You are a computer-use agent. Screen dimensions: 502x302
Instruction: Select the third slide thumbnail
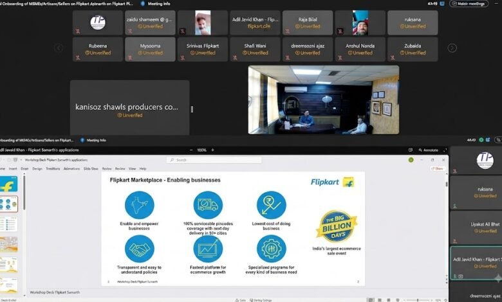point(8,224)
